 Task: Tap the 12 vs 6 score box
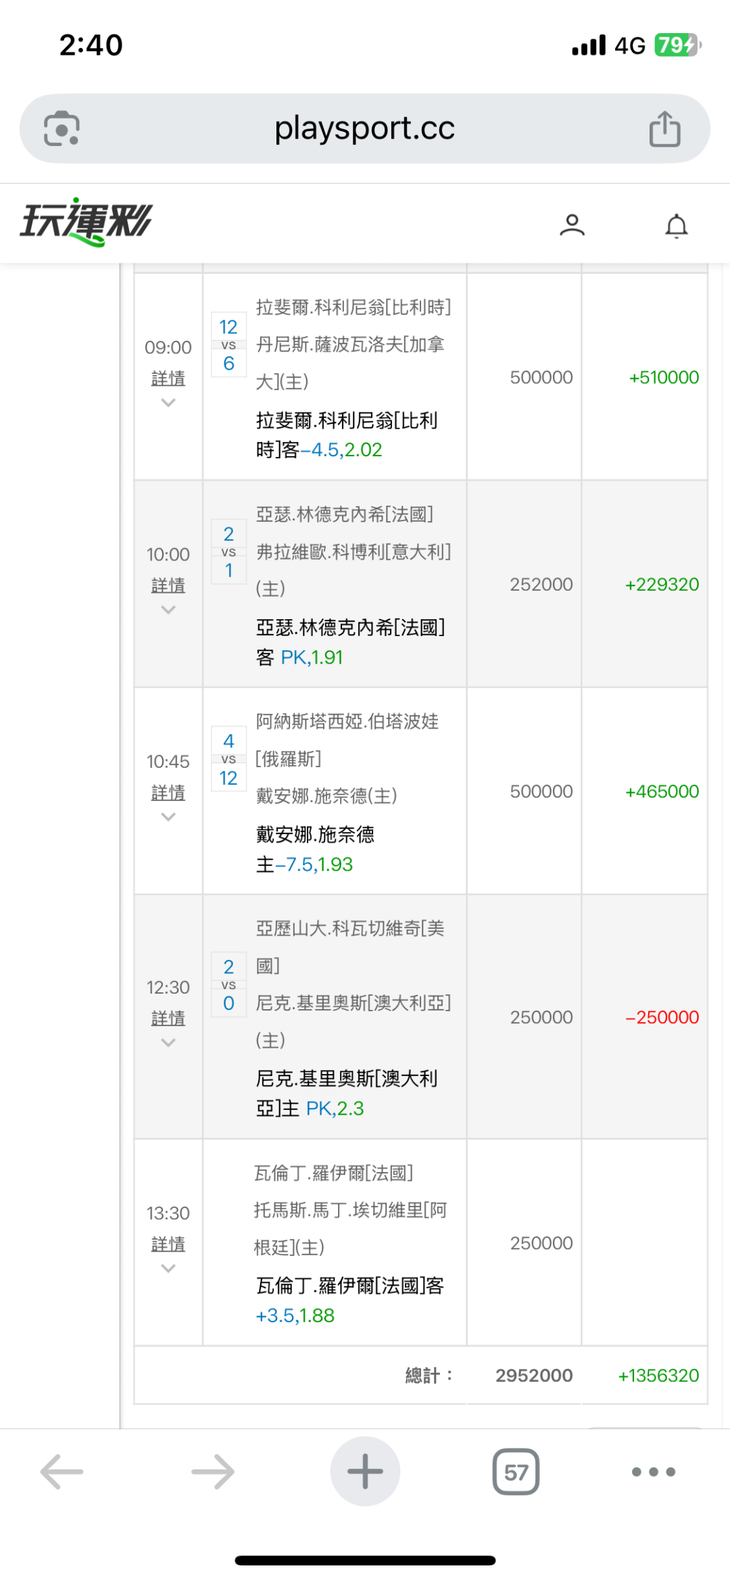[228, 345]
